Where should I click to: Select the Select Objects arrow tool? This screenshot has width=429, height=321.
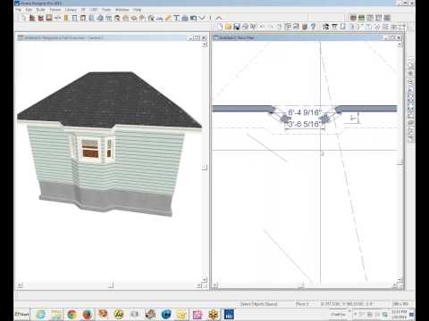click(23, 18)
